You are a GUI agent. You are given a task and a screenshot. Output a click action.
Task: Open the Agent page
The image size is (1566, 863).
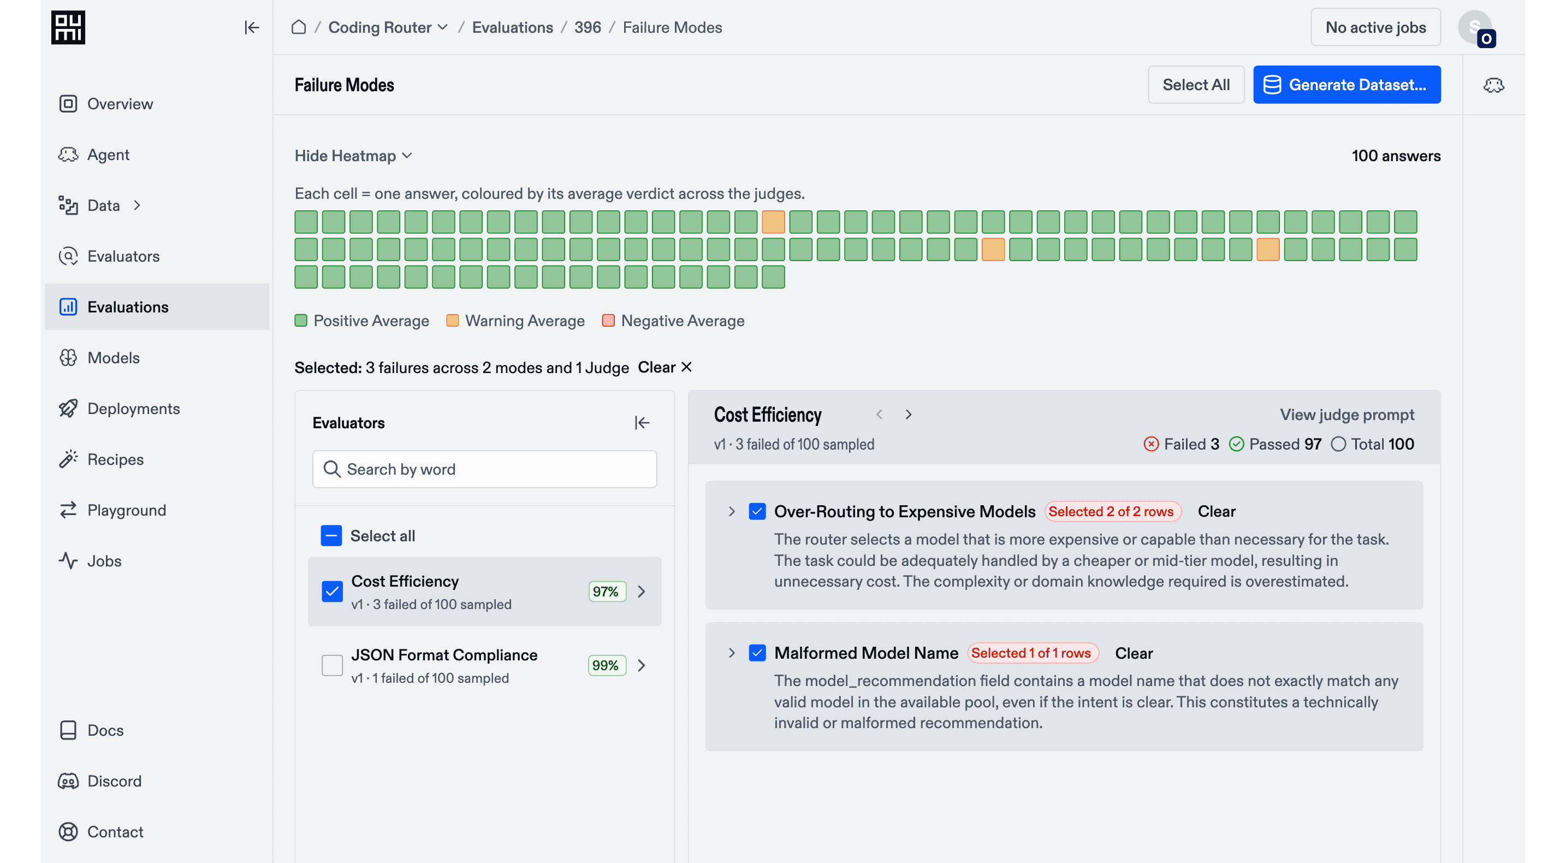[x=157, y=155]
